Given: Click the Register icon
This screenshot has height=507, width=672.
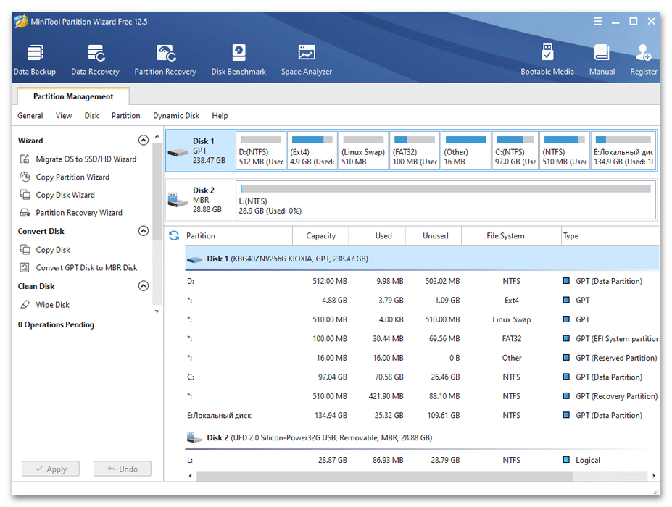Looking at the screenshot, I should [x=643, y=59].
